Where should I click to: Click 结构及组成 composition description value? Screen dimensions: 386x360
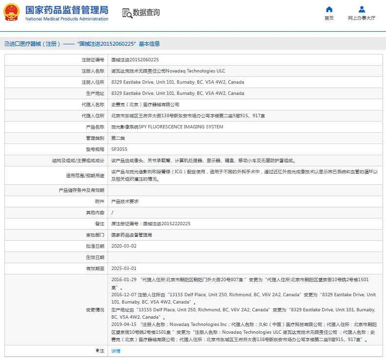point(203,161)
